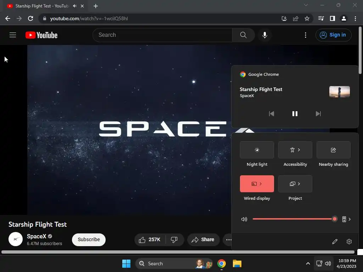
Task: Open the Windows Start menu
Action: coord(127,263)
